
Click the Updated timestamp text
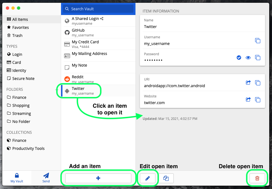tap(170, 119)
